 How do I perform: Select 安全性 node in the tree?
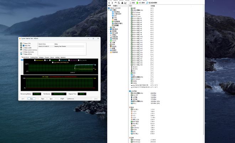click(113, 46)
